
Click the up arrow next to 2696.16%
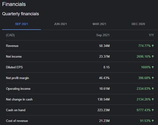[x=153, y=56]
